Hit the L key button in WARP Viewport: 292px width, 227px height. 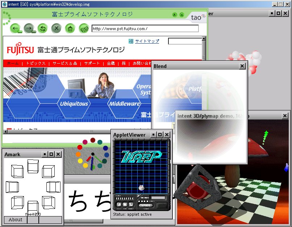click(x=131, y=204)
